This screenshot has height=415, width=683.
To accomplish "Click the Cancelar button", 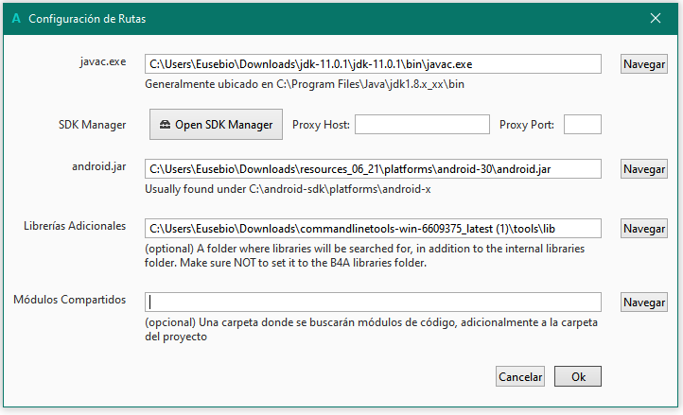I will (x=520, y=376).
